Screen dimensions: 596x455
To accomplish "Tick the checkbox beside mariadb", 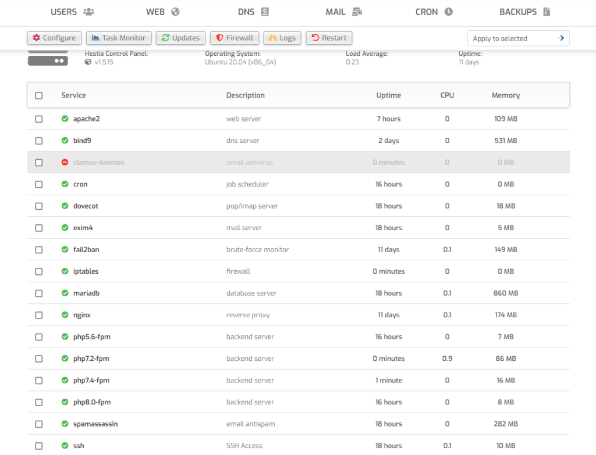I will click(39, 293).
